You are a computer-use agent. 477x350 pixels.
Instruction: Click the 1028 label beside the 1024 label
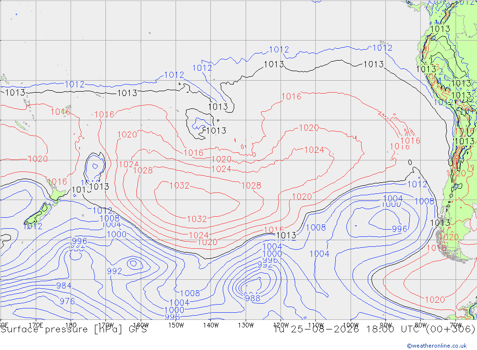click(x=143, y=170)
